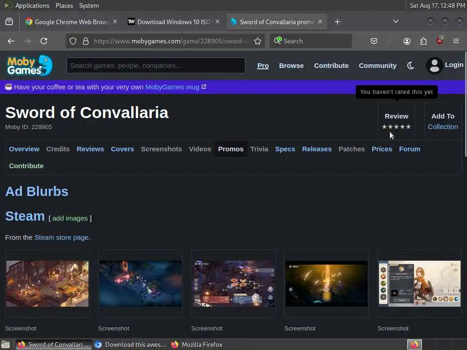Open the tavern interior screenshot thumbnail
467x350 pixels.
click(x=47, y=283)
